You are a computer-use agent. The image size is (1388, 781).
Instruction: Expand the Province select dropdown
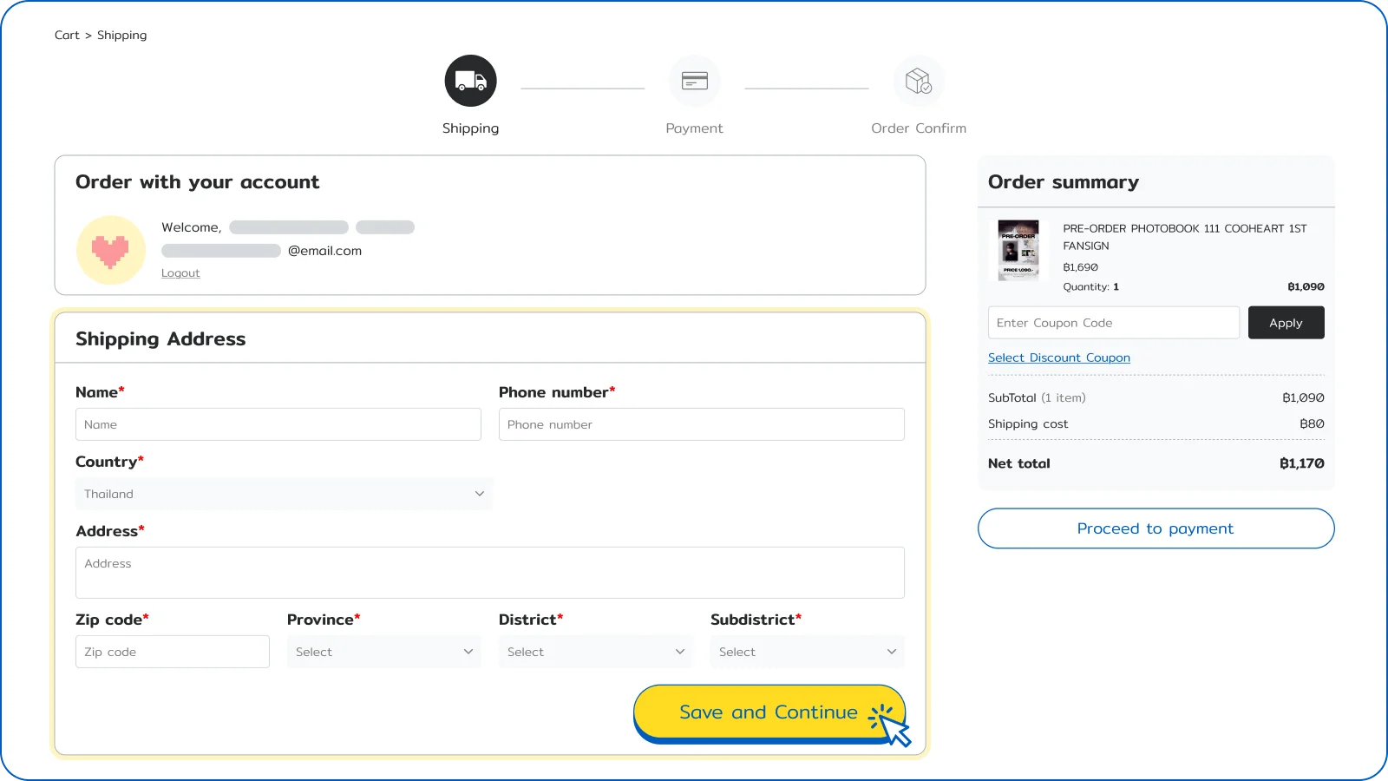click(383, 652)
